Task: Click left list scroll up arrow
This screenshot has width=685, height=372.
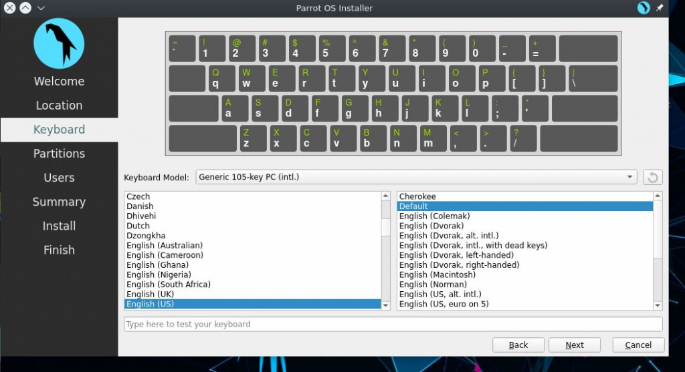Action: click(x=385, y=196)
